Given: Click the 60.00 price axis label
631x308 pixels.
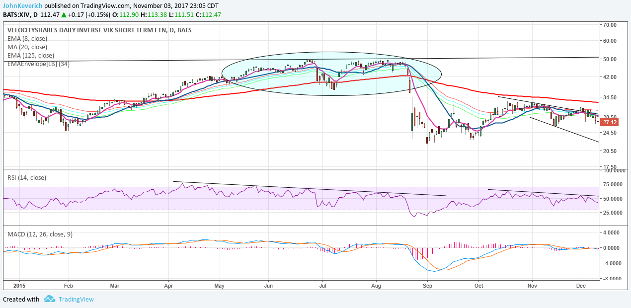Looking at the screenshot, I should (x=610, y=41).
